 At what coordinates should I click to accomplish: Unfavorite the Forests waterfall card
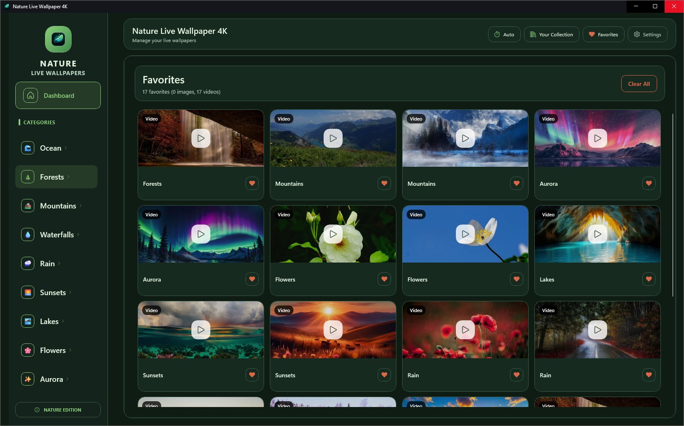point(252,183)
